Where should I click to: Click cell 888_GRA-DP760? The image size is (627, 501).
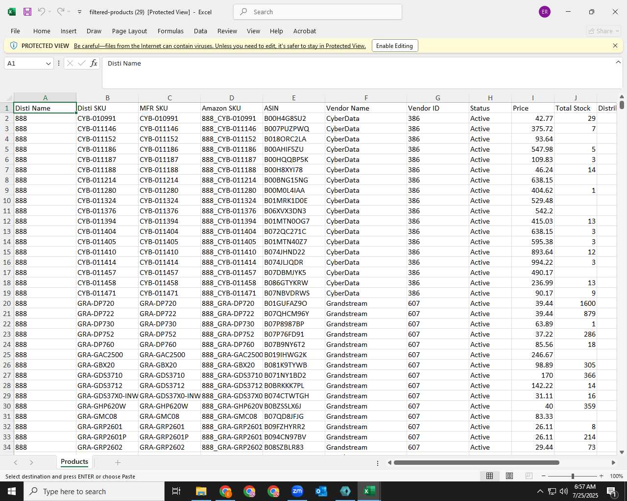click(x=232, y=344)
